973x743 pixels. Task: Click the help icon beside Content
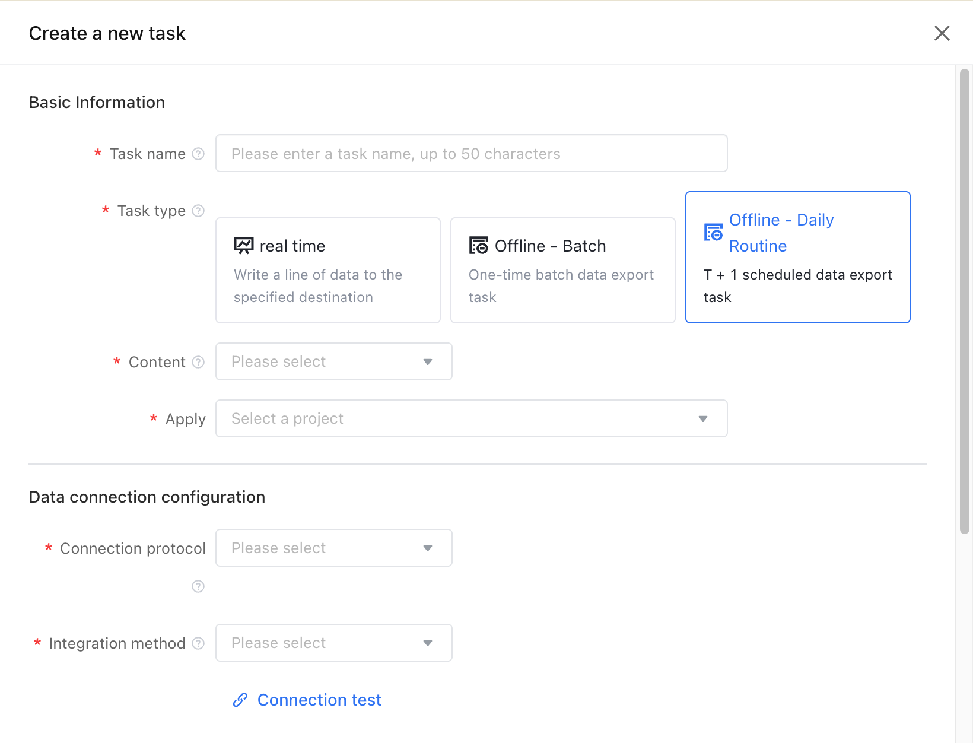pyautogui.click(x=198, y=362)
